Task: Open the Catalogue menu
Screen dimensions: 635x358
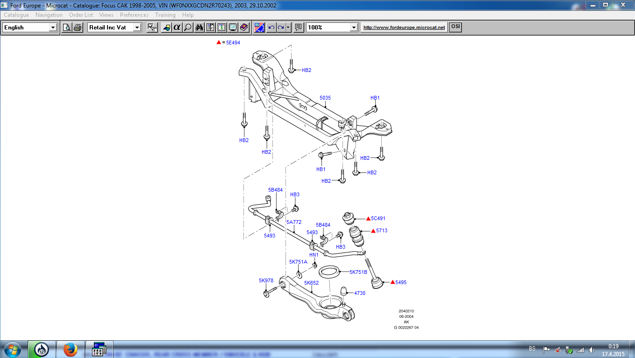Action: tap(16, 15)
